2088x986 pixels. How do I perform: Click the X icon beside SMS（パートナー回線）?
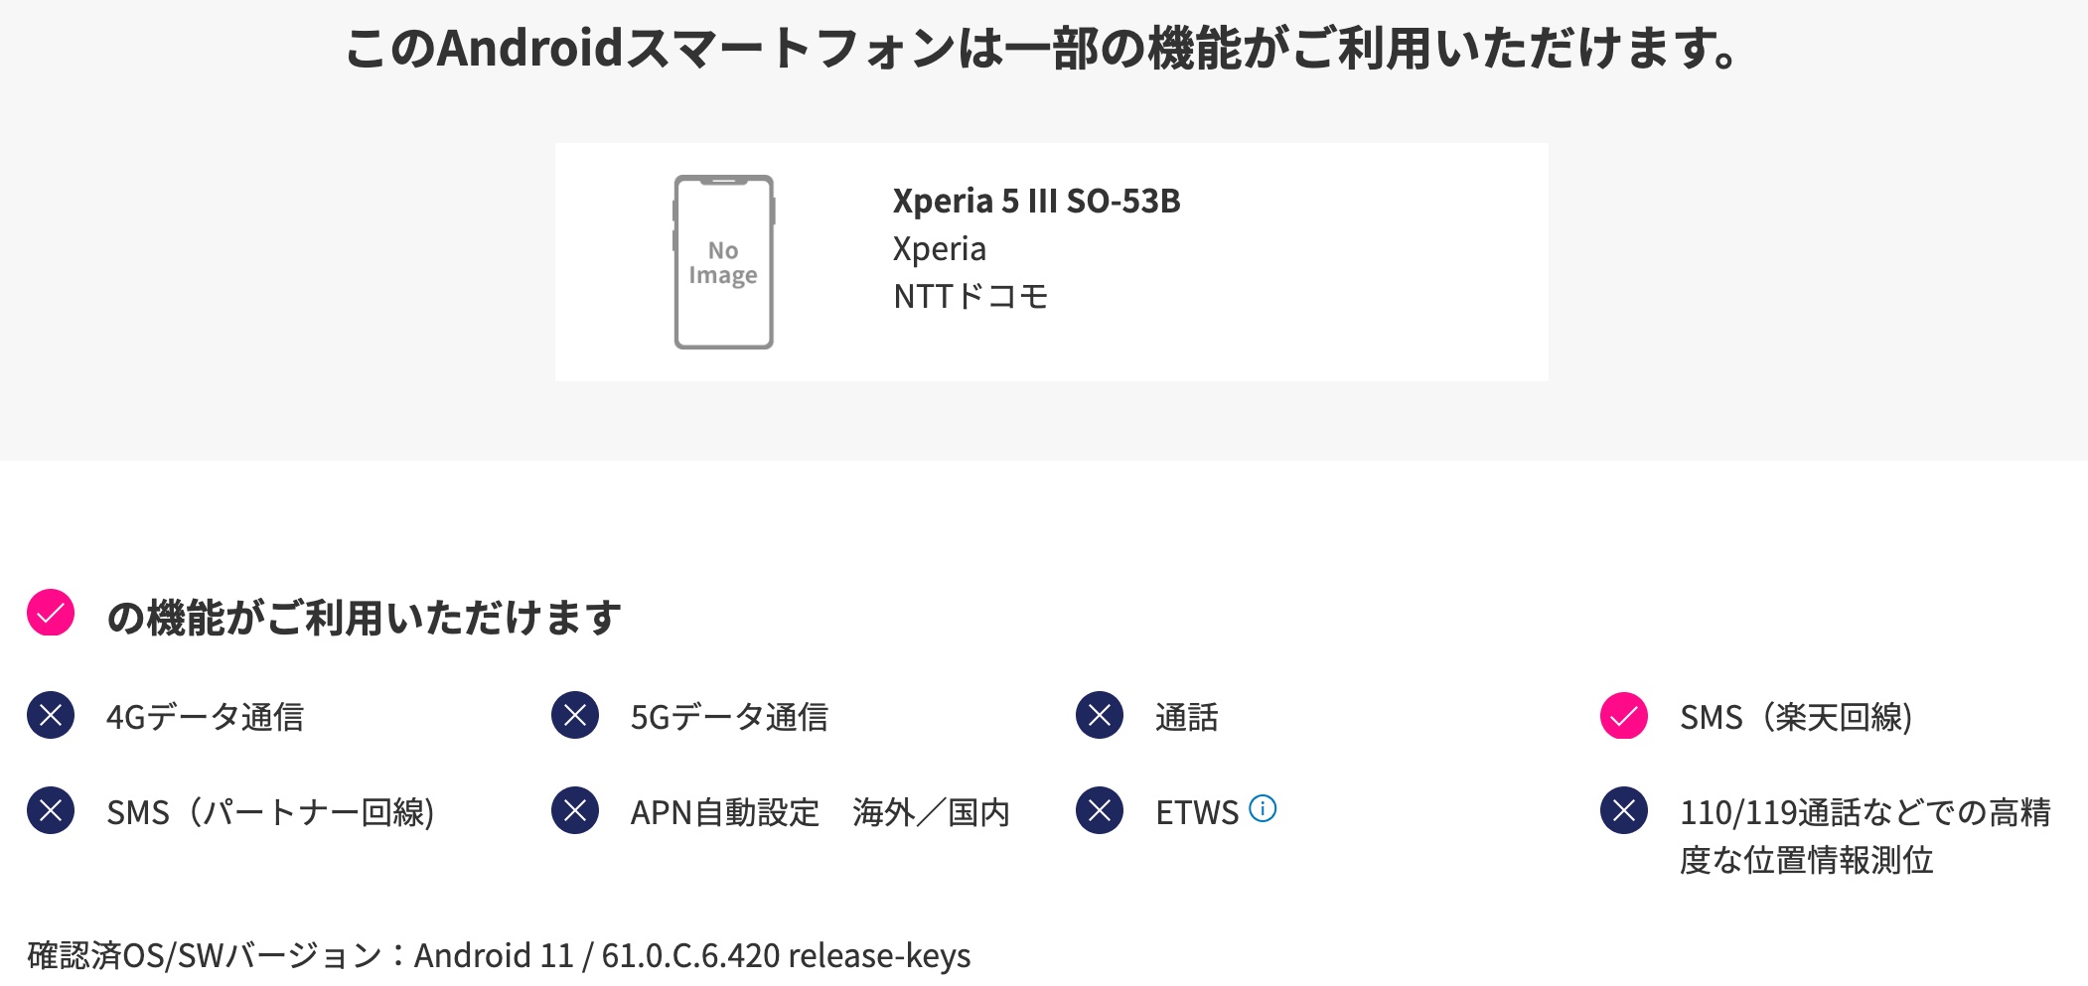(51, 810)
